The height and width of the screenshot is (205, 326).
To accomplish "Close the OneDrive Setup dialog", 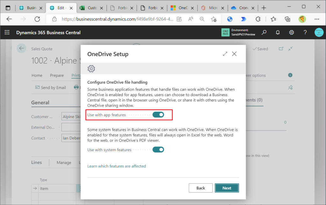I will [234, 54].
